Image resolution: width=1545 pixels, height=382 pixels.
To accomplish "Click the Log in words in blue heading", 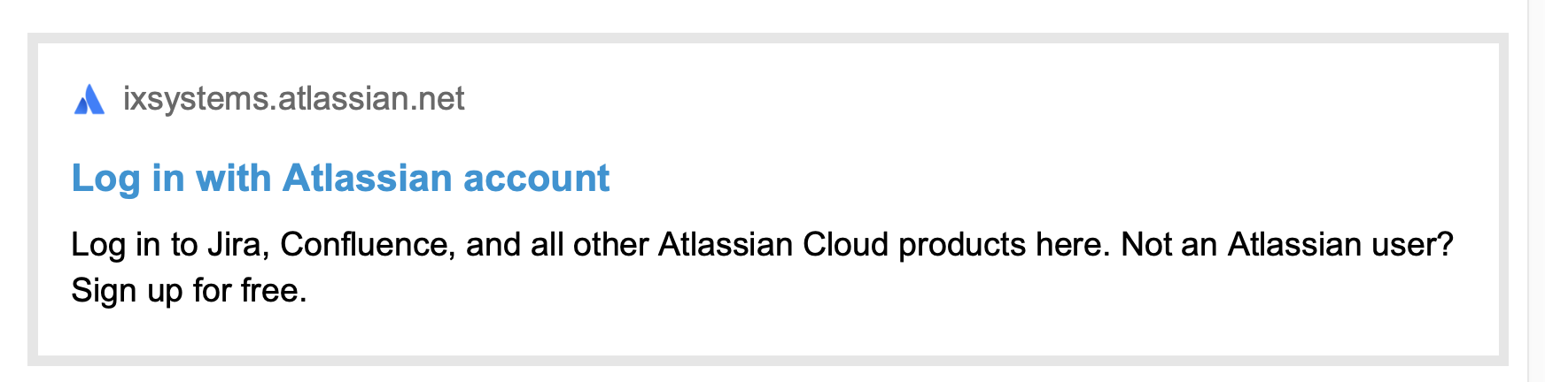I will pos(128,179).
